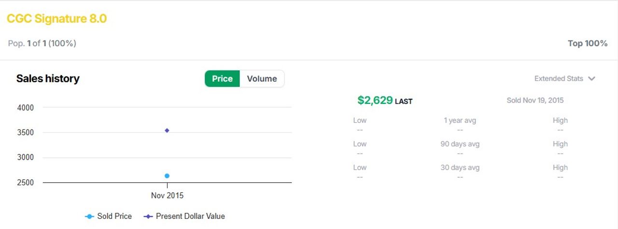Select the 30 days avg stat
Viewport: 618px width, 229px height.
tap(460, 167)
